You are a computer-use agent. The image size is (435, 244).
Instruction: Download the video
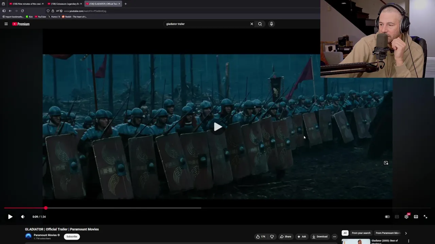click(320, 237)
